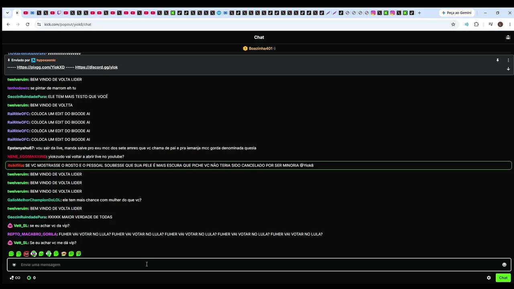Select the orange and white emote
This screenshot has height=289, width=514.
(x=63, y=254)
